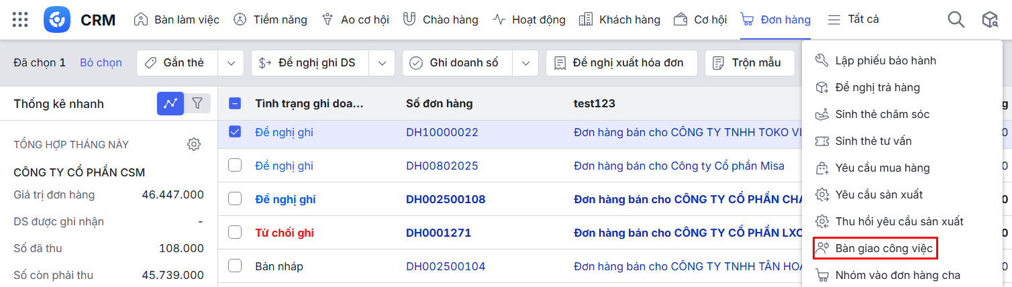The image size is (1012, 287).
Task: Click the package box icon top right
Action: (990, 19)
